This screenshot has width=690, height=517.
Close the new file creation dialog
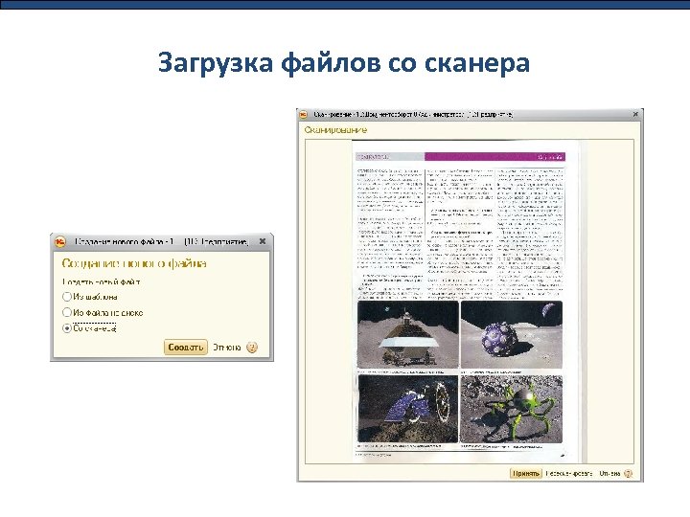pos(263,241)
